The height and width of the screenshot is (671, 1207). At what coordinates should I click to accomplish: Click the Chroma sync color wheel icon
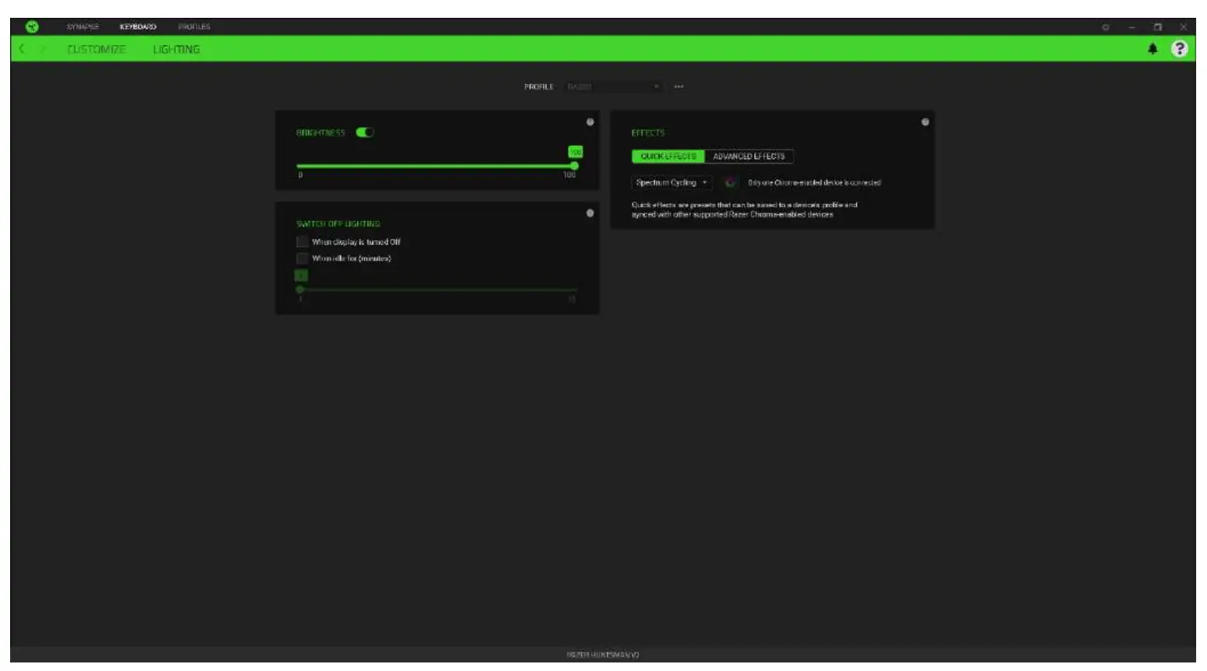pos(730,182)
